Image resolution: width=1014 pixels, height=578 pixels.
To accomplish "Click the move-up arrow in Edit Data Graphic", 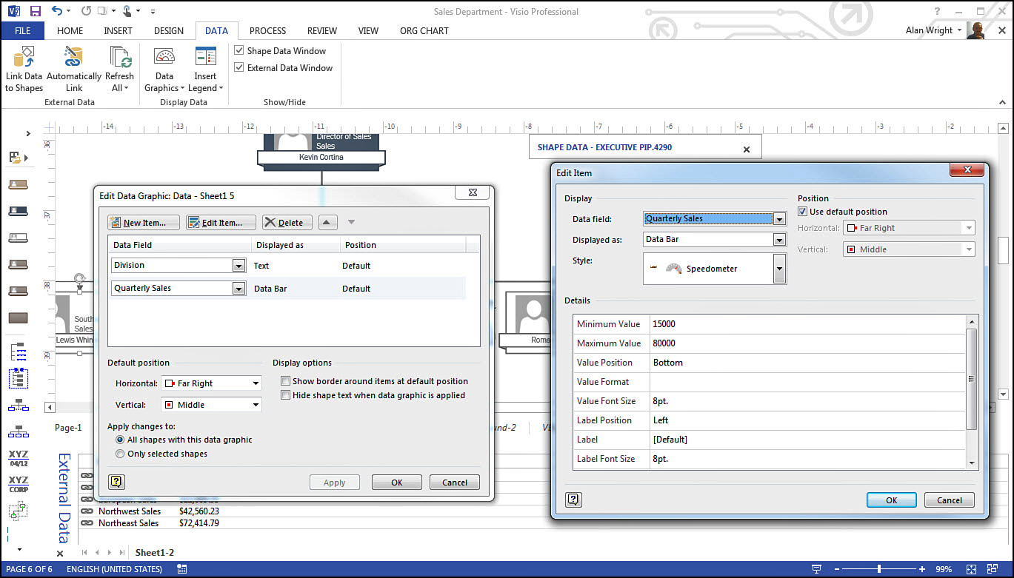I will 326,222.
